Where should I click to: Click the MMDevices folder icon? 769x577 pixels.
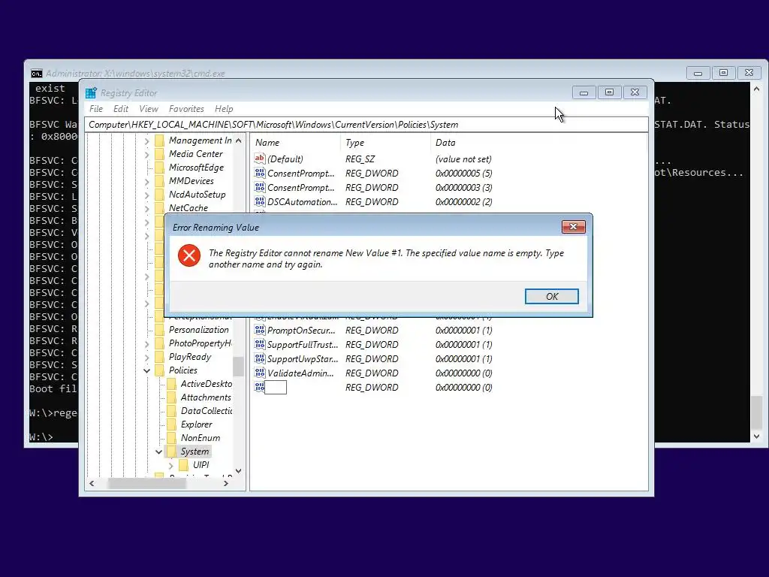tap(159, 181)
